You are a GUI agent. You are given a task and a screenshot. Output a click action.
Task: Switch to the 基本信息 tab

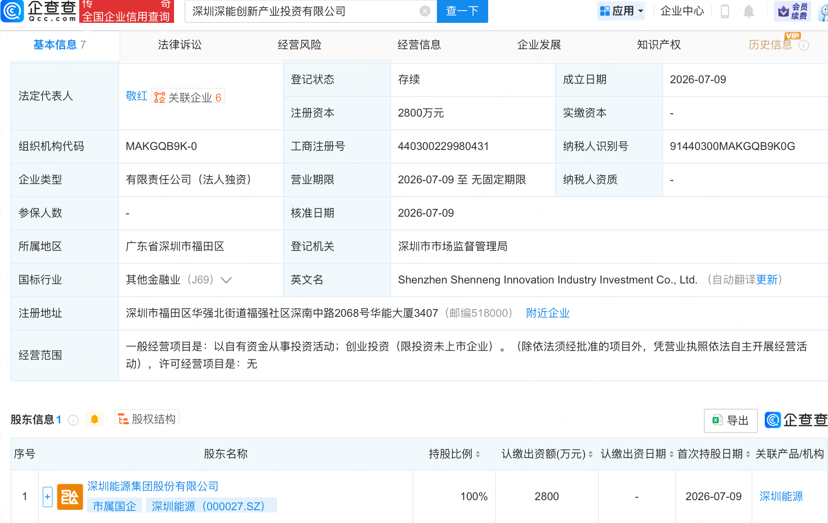(x=60, y=45)
